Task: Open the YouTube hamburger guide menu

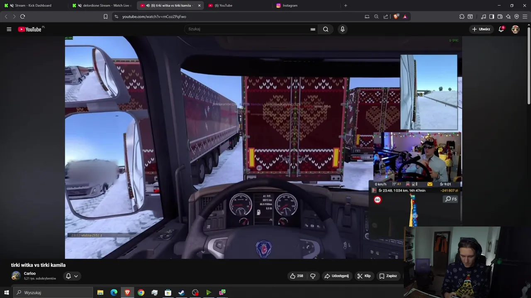Action: (9, 29)
